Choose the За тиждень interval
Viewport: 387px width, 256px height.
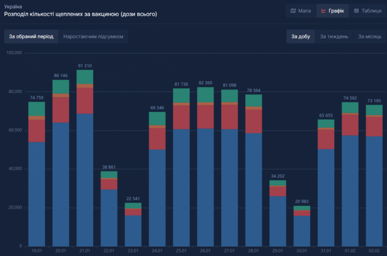[334, 37]
